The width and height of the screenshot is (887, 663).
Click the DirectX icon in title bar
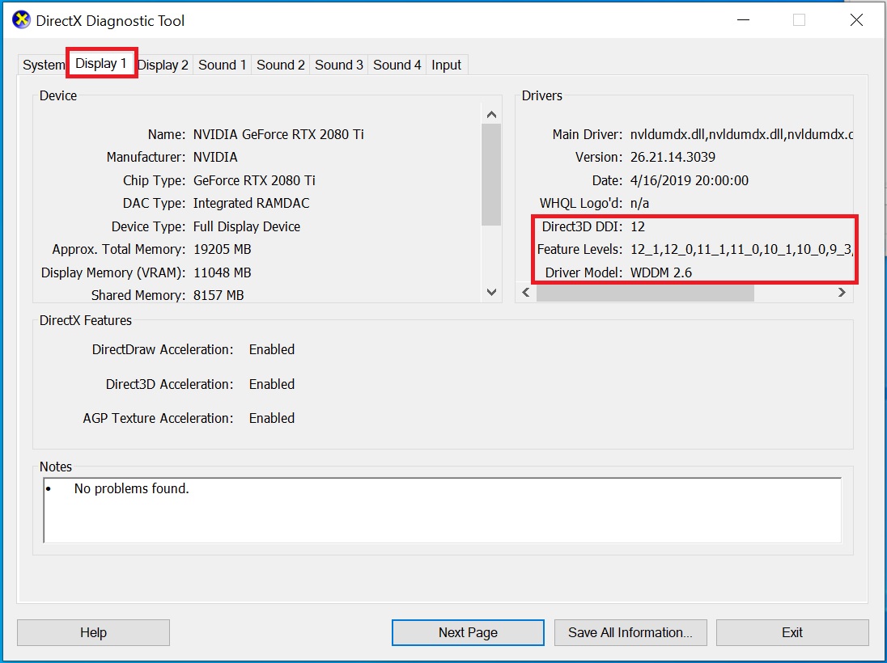(x=22, y=19)
